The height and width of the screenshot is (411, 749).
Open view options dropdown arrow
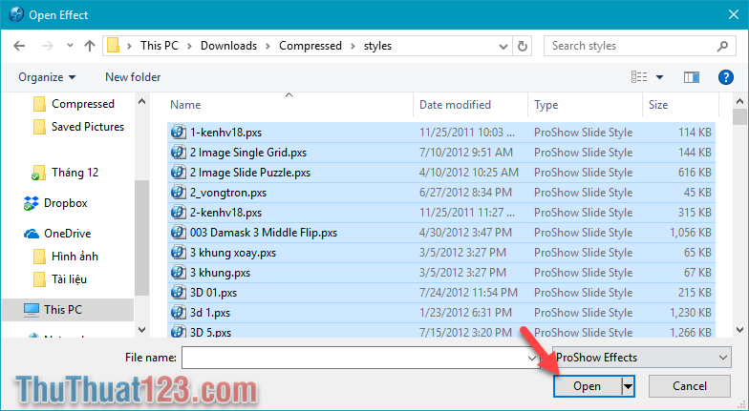click(659, 77)
